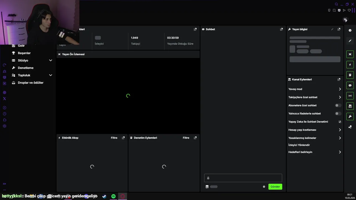The width and height of the screenshot is (356, 200).
Task: Toggle the document icon in right toolbar
Action: click(350, 75)
